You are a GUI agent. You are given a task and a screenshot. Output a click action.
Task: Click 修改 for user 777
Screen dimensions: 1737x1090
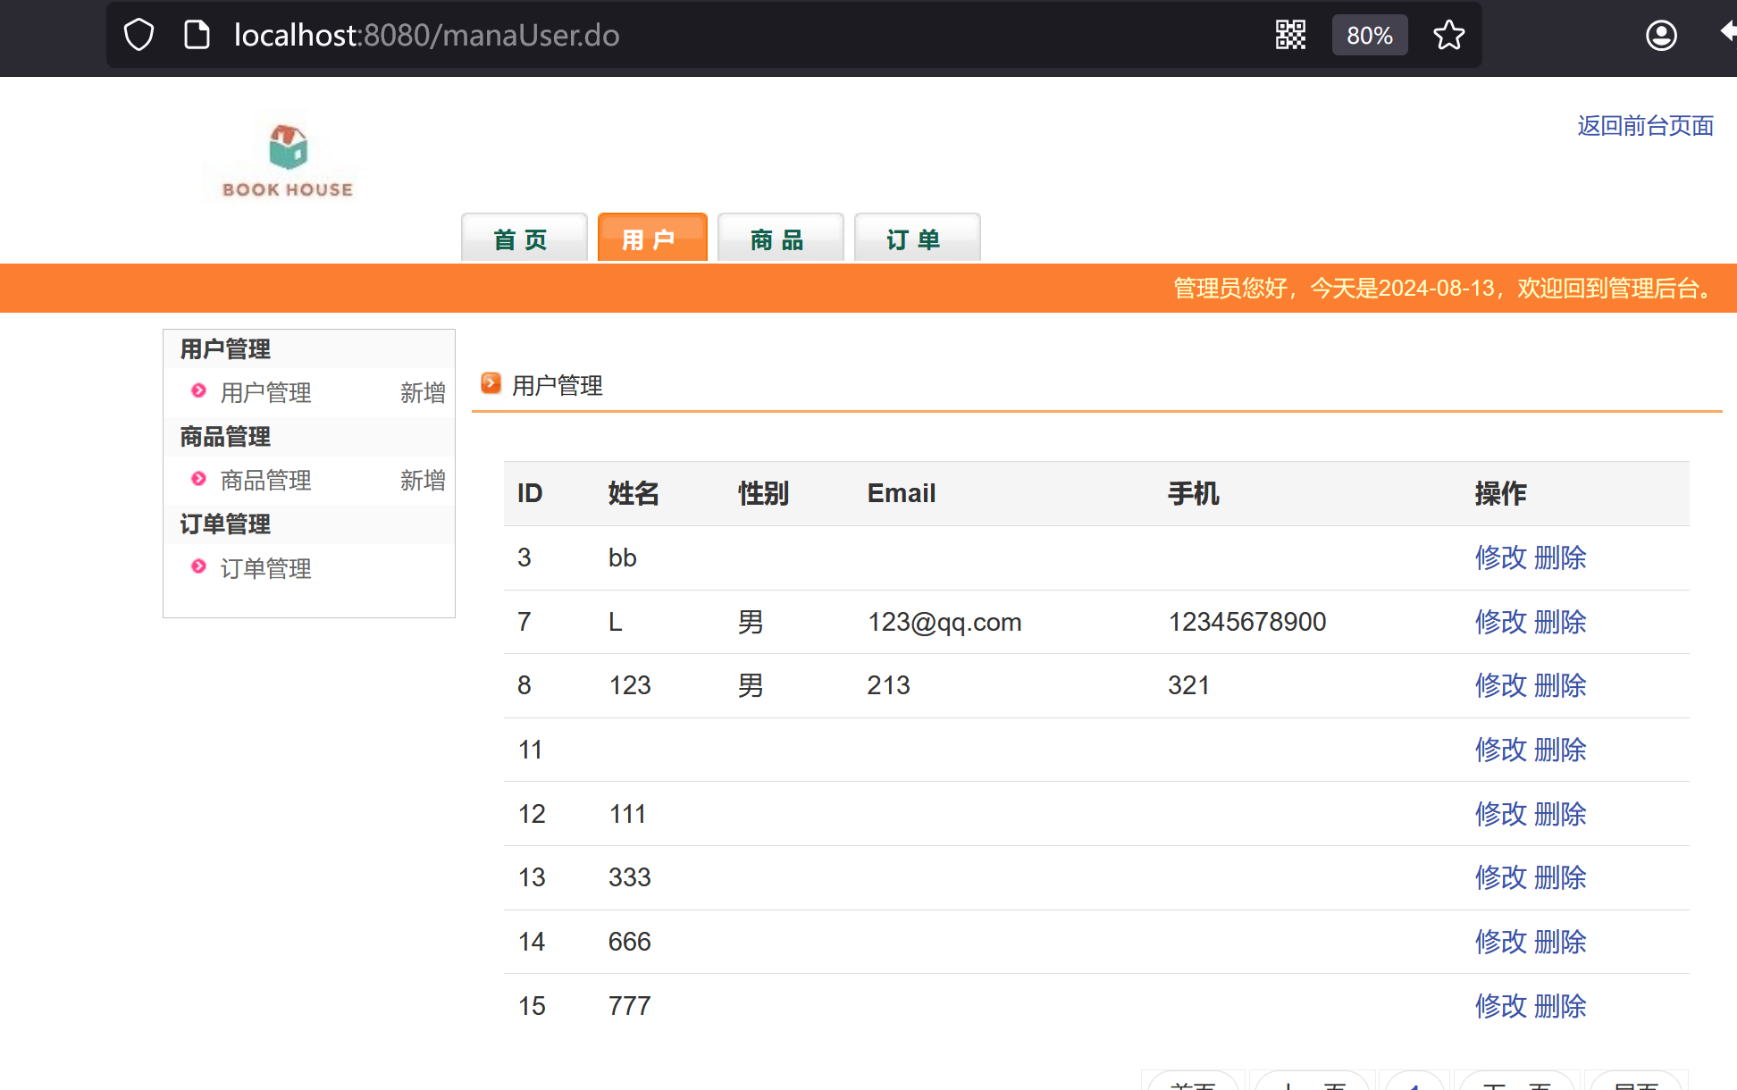click(x=1500, y=1006)
